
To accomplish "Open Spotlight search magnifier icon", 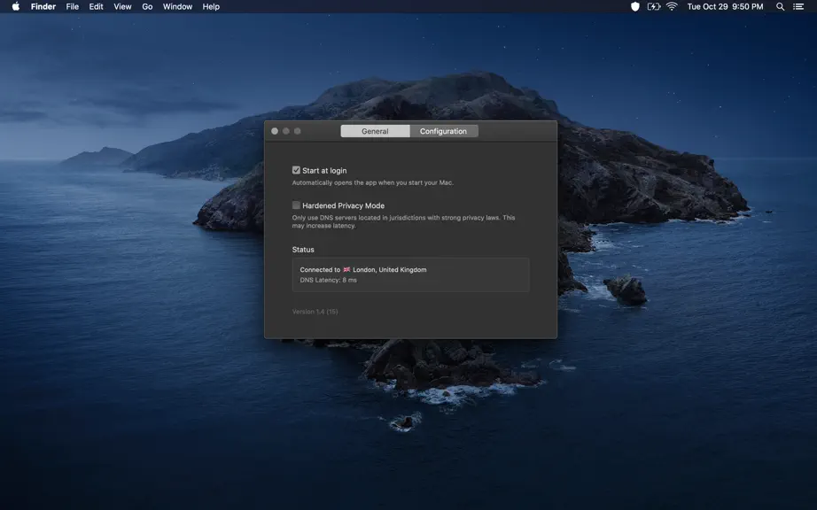I will (780, 7).
